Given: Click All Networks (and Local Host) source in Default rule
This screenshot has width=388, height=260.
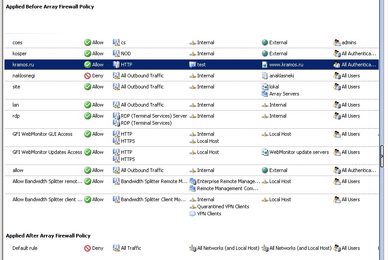Looking at the screenshot, I should coord(228,248).
